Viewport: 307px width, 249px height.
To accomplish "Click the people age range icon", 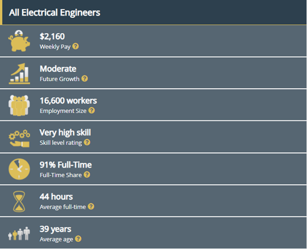I will (x=19, y=233).
